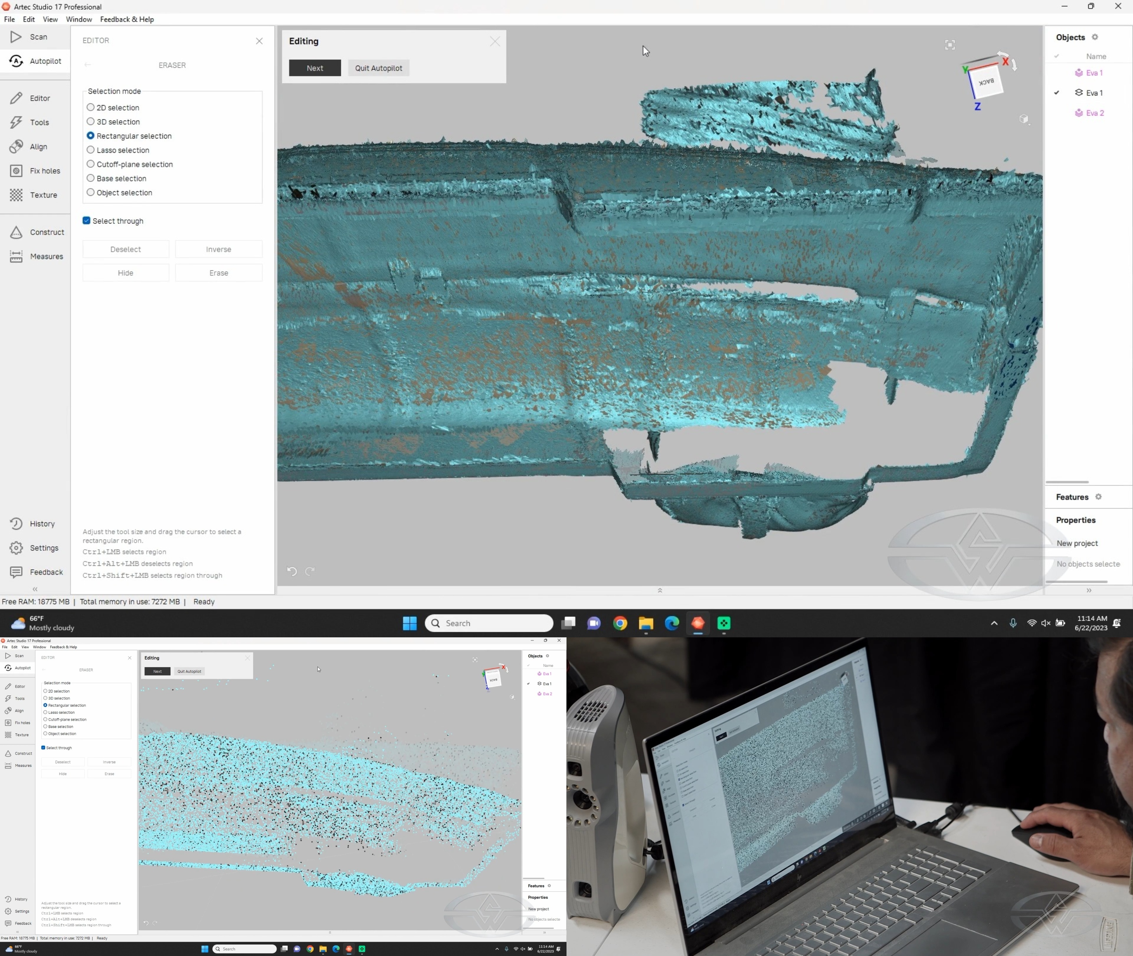This screenshot has height=956, width=1133.
Task: Select Autopilot in the sidebar
Action: click(35, 61)
